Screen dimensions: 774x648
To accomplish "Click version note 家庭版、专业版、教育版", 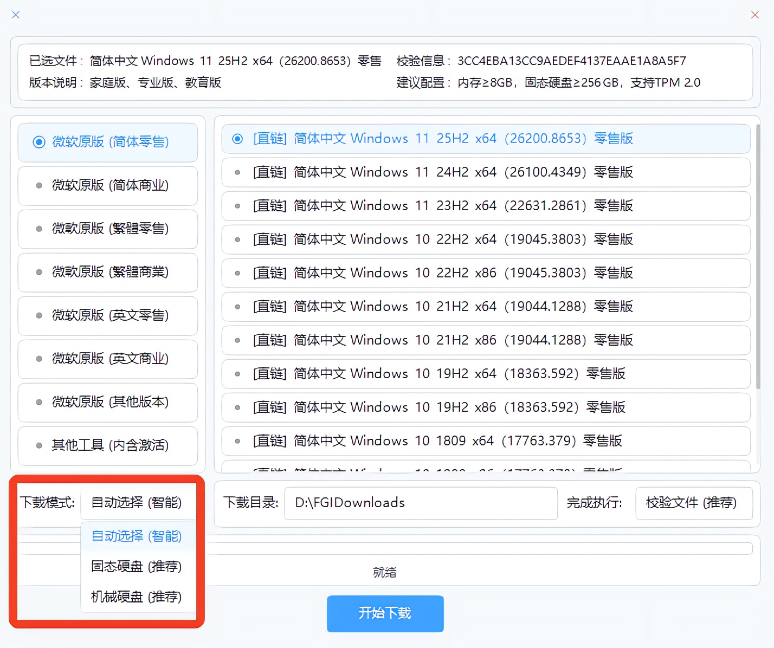I will pyautogui.click(x=156, y=82).
